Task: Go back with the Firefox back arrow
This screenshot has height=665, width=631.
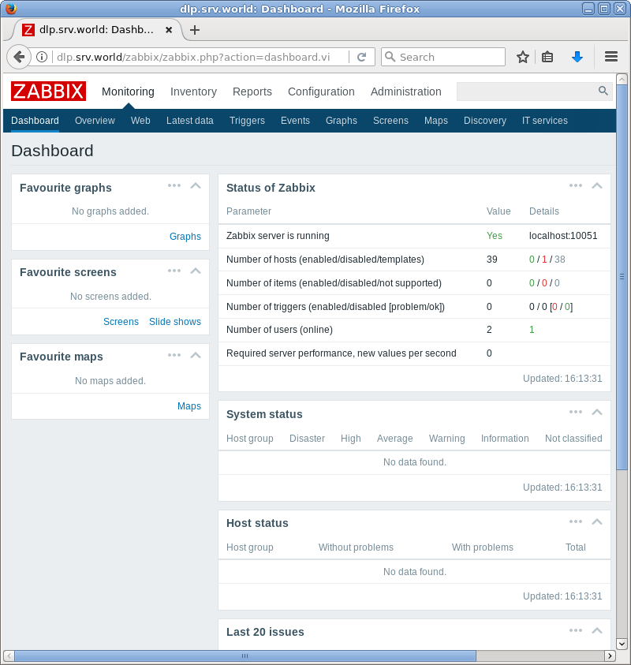Action: click(19, 57)
